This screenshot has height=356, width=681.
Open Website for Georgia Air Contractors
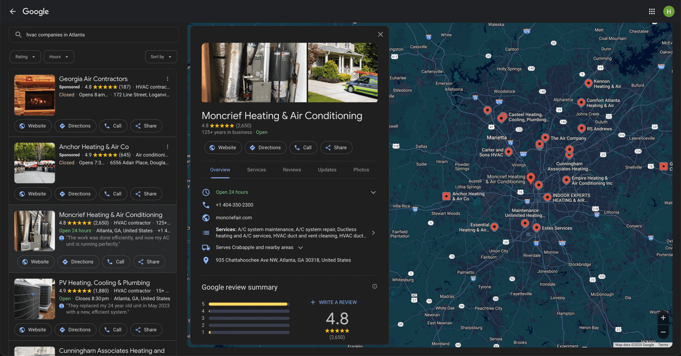33,126
